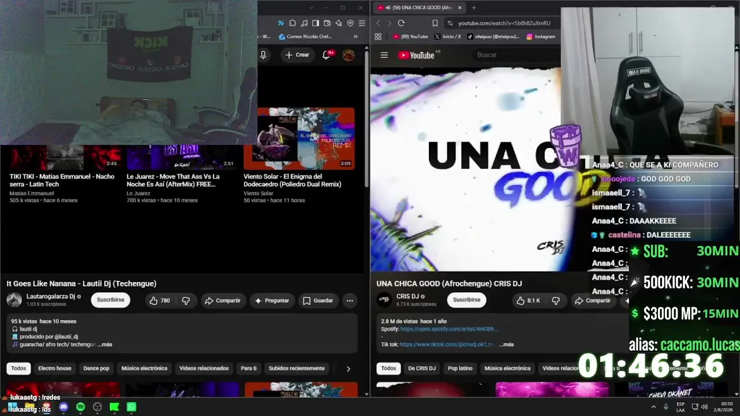Screen dimensions: 740x416
Task: Expand the hidden bookmarks chevron in left browser
Action: tap(356, 36)
